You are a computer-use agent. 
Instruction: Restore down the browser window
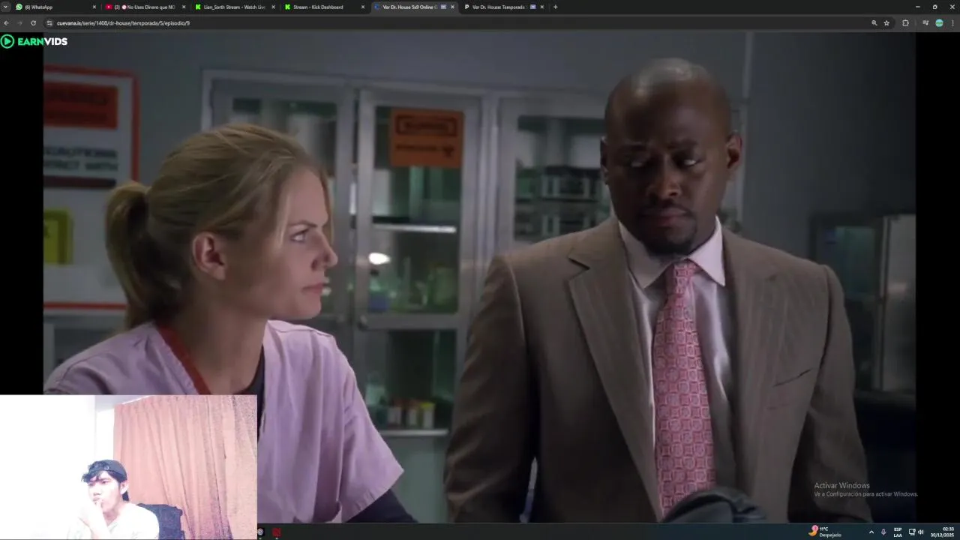[x=934, y=7]
